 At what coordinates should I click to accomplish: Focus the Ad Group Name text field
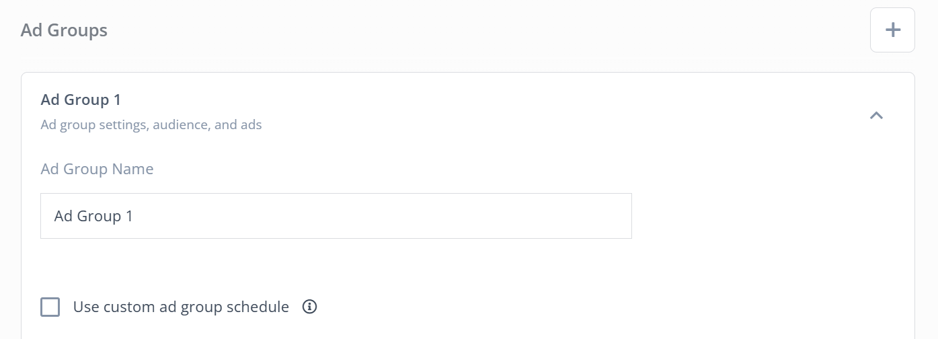(x=336, y=216)
